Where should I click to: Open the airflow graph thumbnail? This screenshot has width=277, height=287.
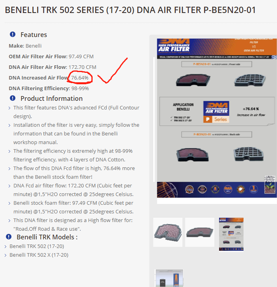click(x=169, y=278)
